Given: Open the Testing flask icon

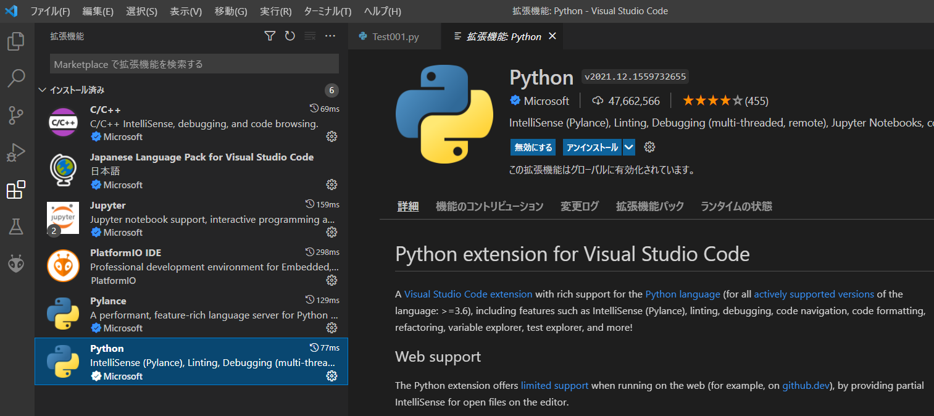Looking at the screenshot, I should [x=15, y=227].
